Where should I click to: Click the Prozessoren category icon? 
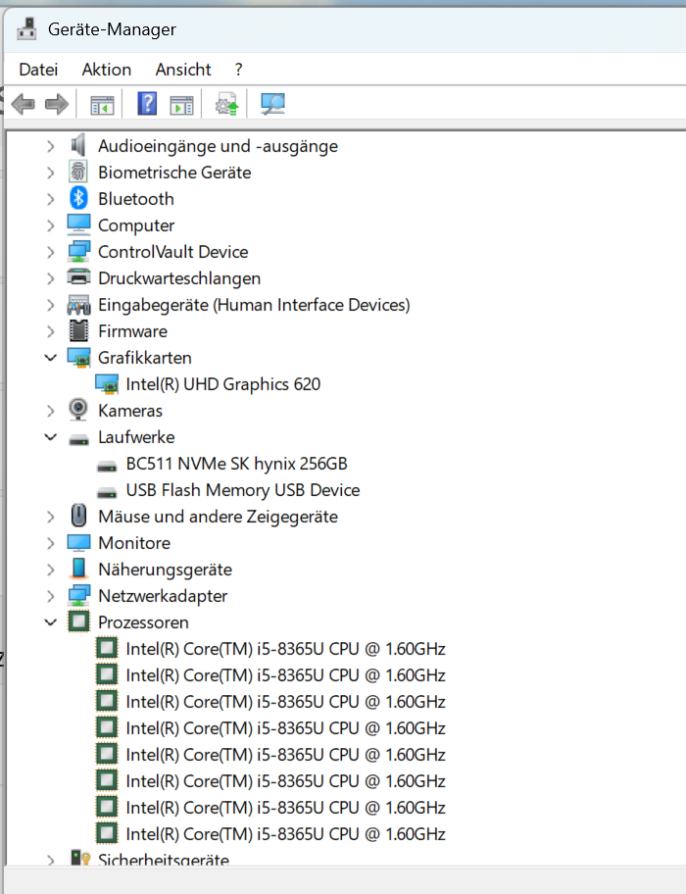[x=78, y=621]
